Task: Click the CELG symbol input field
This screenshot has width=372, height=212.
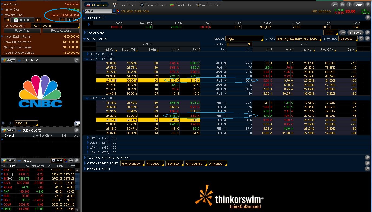Action: pos(98,11)
